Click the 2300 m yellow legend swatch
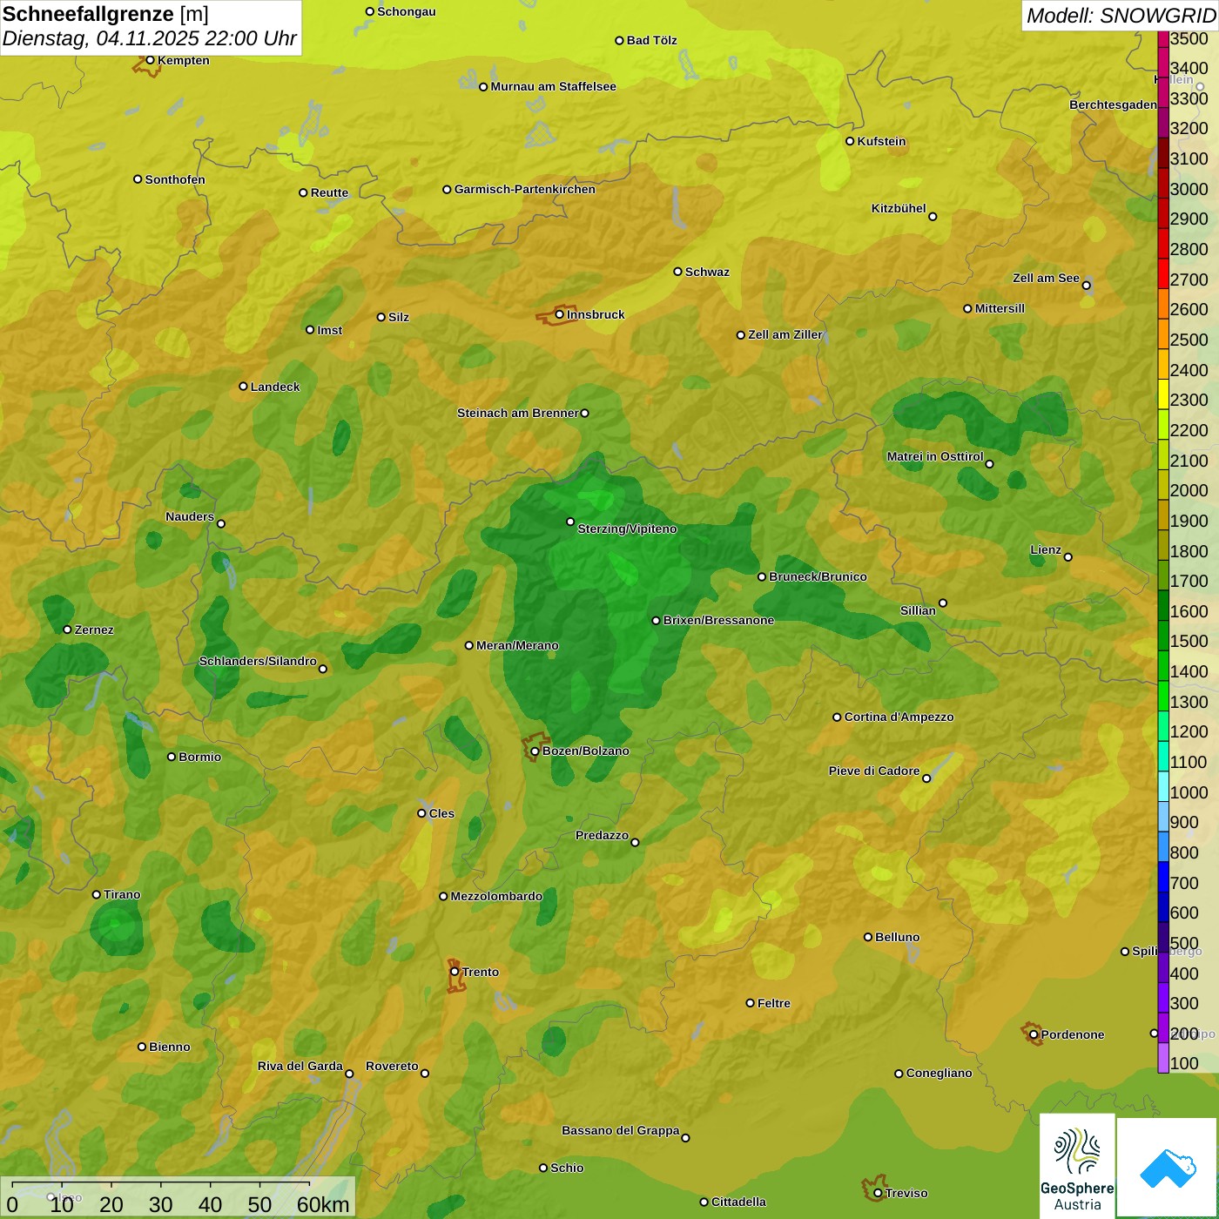 tap(1163, 394)
